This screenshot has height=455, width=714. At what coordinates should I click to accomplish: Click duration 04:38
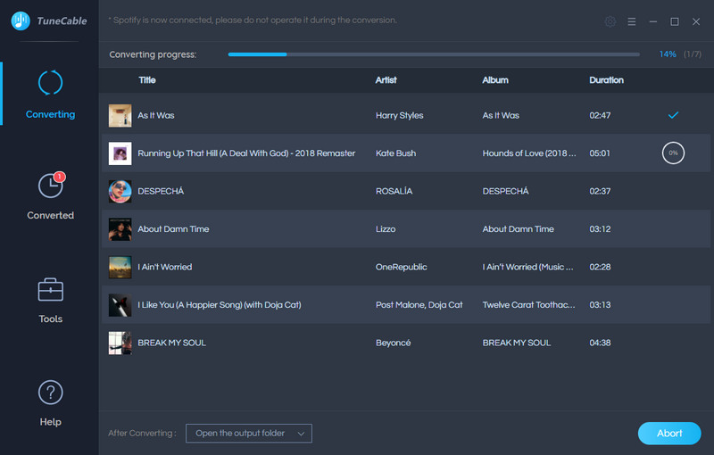[x=600, y=343]
